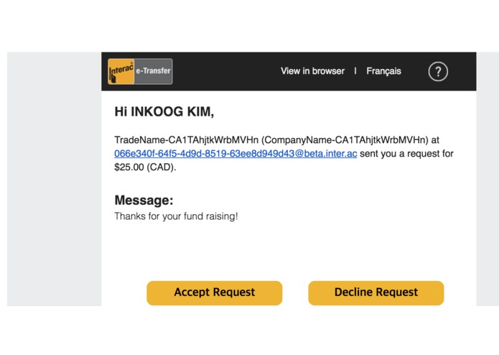Click the gray e-Transfer badge
The width and height of the screenshot is (499, 355).
tap(154, 71)
